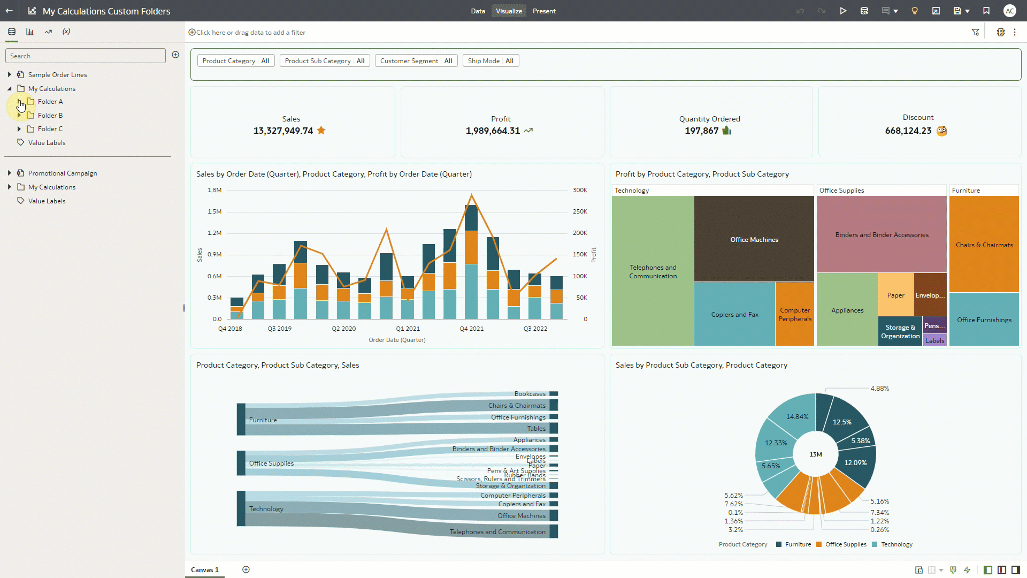This screenshot has height=578, width=1027.
Task: Switch to the Present tab
Action: [x=544, y=11]
